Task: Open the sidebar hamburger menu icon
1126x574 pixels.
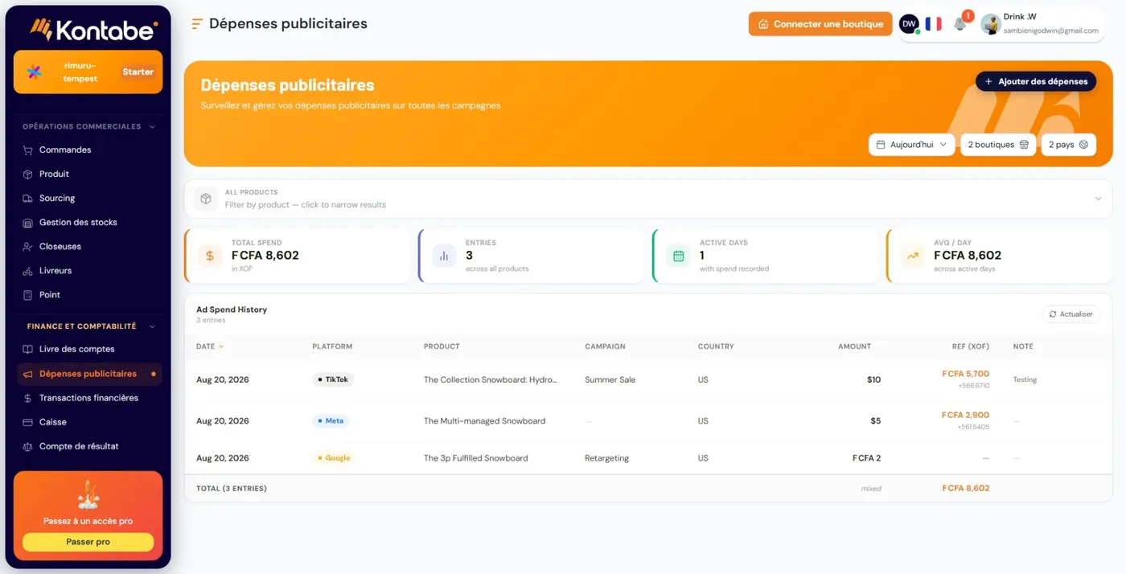Action: (196, 24)
